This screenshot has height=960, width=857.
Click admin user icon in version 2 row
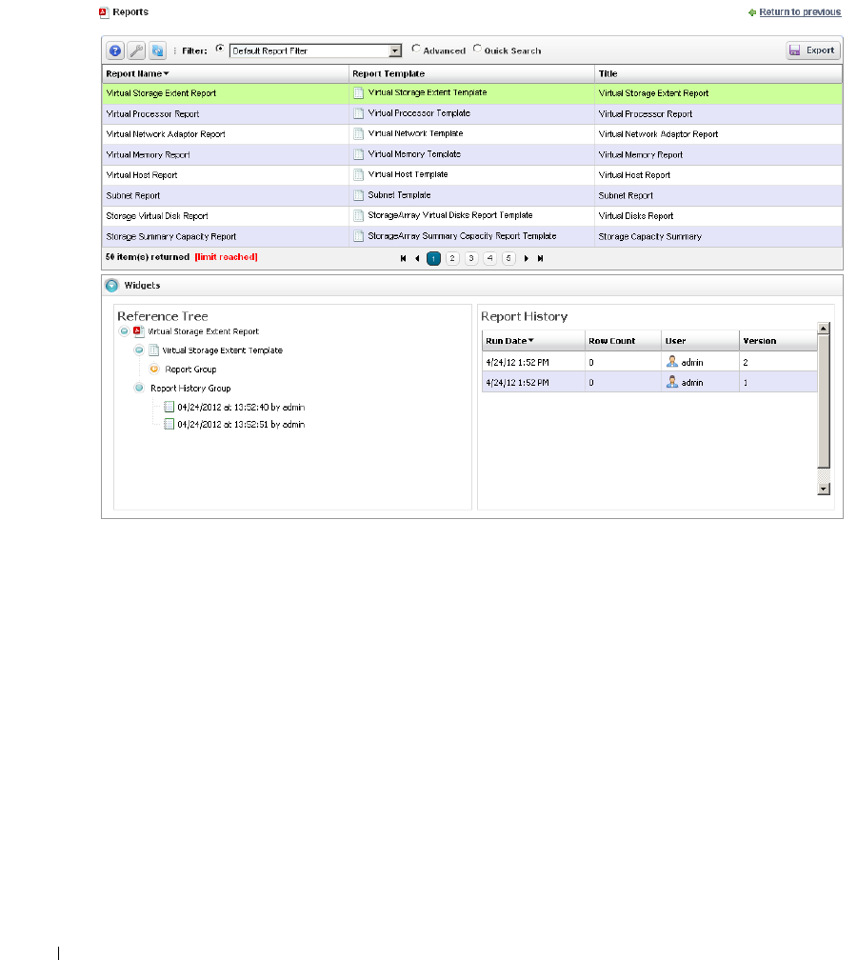pyautogui.click(x=672, y=362)
